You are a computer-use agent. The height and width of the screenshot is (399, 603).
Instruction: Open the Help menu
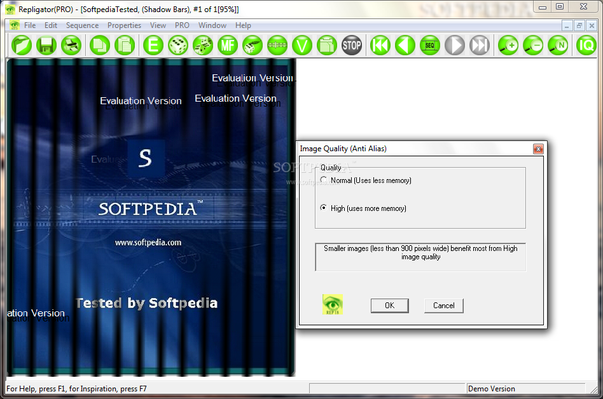pos(243,25)
